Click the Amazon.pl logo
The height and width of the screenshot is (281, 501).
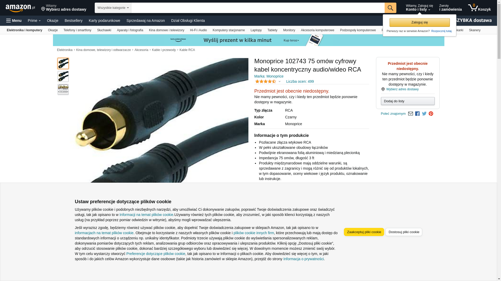pos(20,8)
